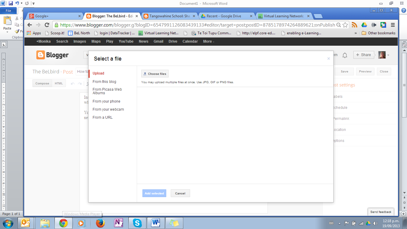Click the Undo icon in Word's title bar
Viewport: 407px width, 229px height.
pyautogui.click(x=17, y=3)
